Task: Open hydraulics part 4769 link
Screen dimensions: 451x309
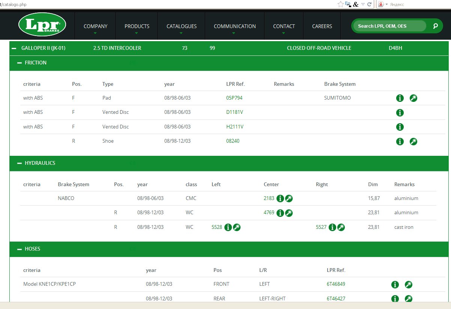Action: point(269,212)
